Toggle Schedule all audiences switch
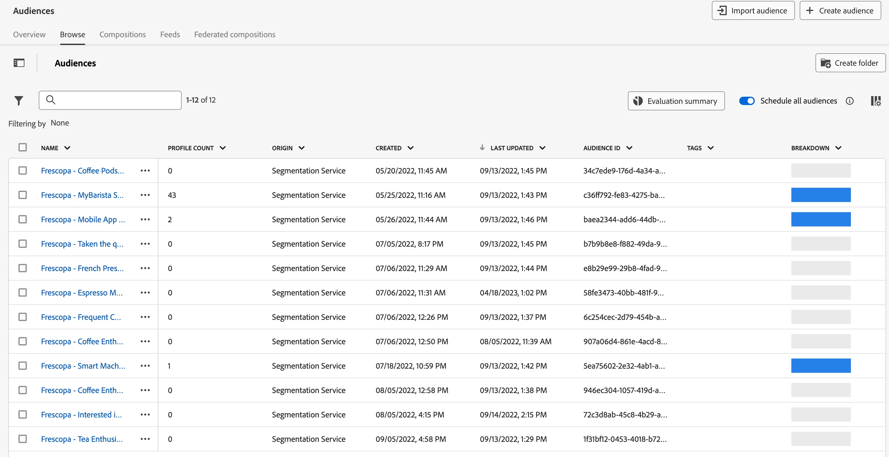 click(x=746, y=101)
